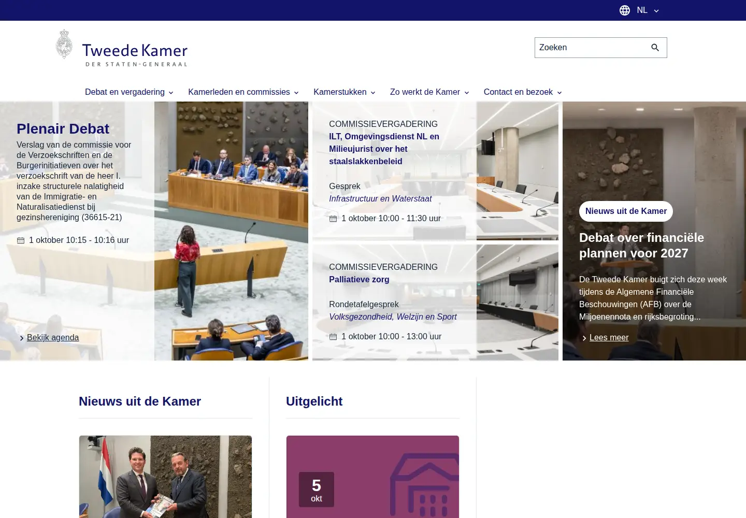Click the arrow icon before Lees meer
Viewport: 746px width, 518px height.
click(x=584, y=338)
